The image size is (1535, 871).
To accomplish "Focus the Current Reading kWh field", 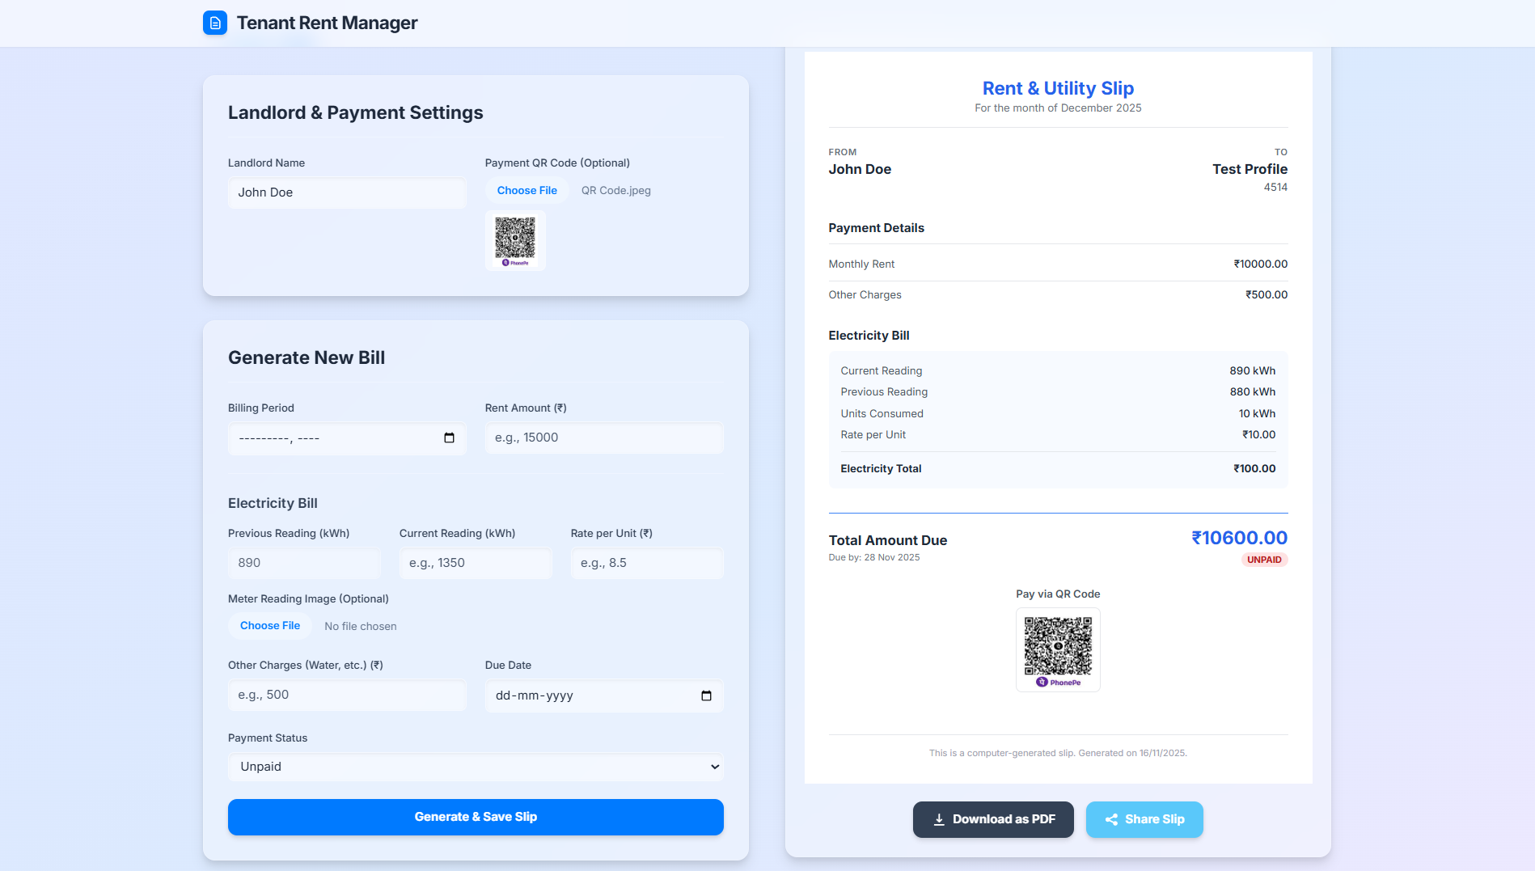I will tap(475, 563).
